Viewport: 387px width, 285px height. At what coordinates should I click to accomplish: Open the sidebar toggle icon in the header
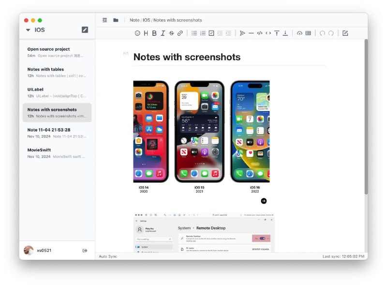pos(104,20)
